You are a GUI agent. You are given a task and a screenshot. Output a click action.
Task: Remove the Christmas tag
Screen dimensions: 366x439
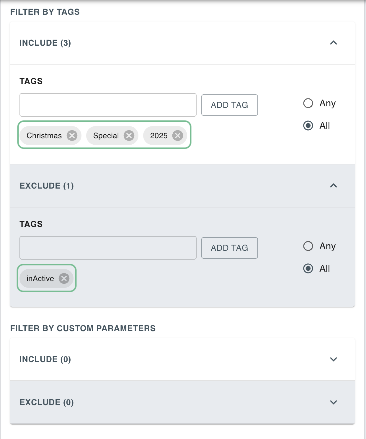click(72, 136)
